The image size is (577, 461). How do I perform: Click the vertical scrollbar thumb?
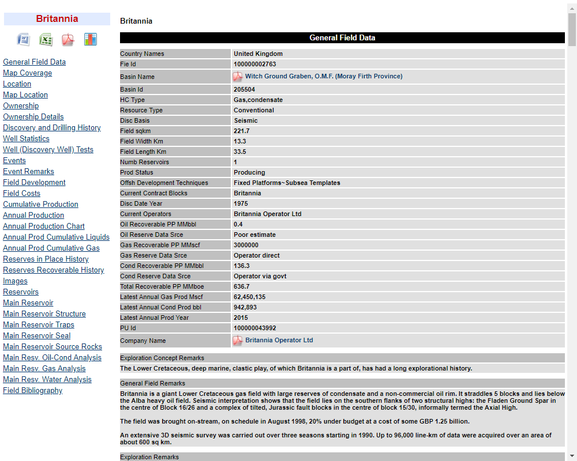(x=572, y=29)
